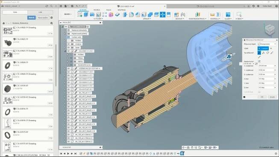This screenshot has height=157, width=279.
Task: Select the Create Sketch tool in toolbar
Action: tap(80, 15)
